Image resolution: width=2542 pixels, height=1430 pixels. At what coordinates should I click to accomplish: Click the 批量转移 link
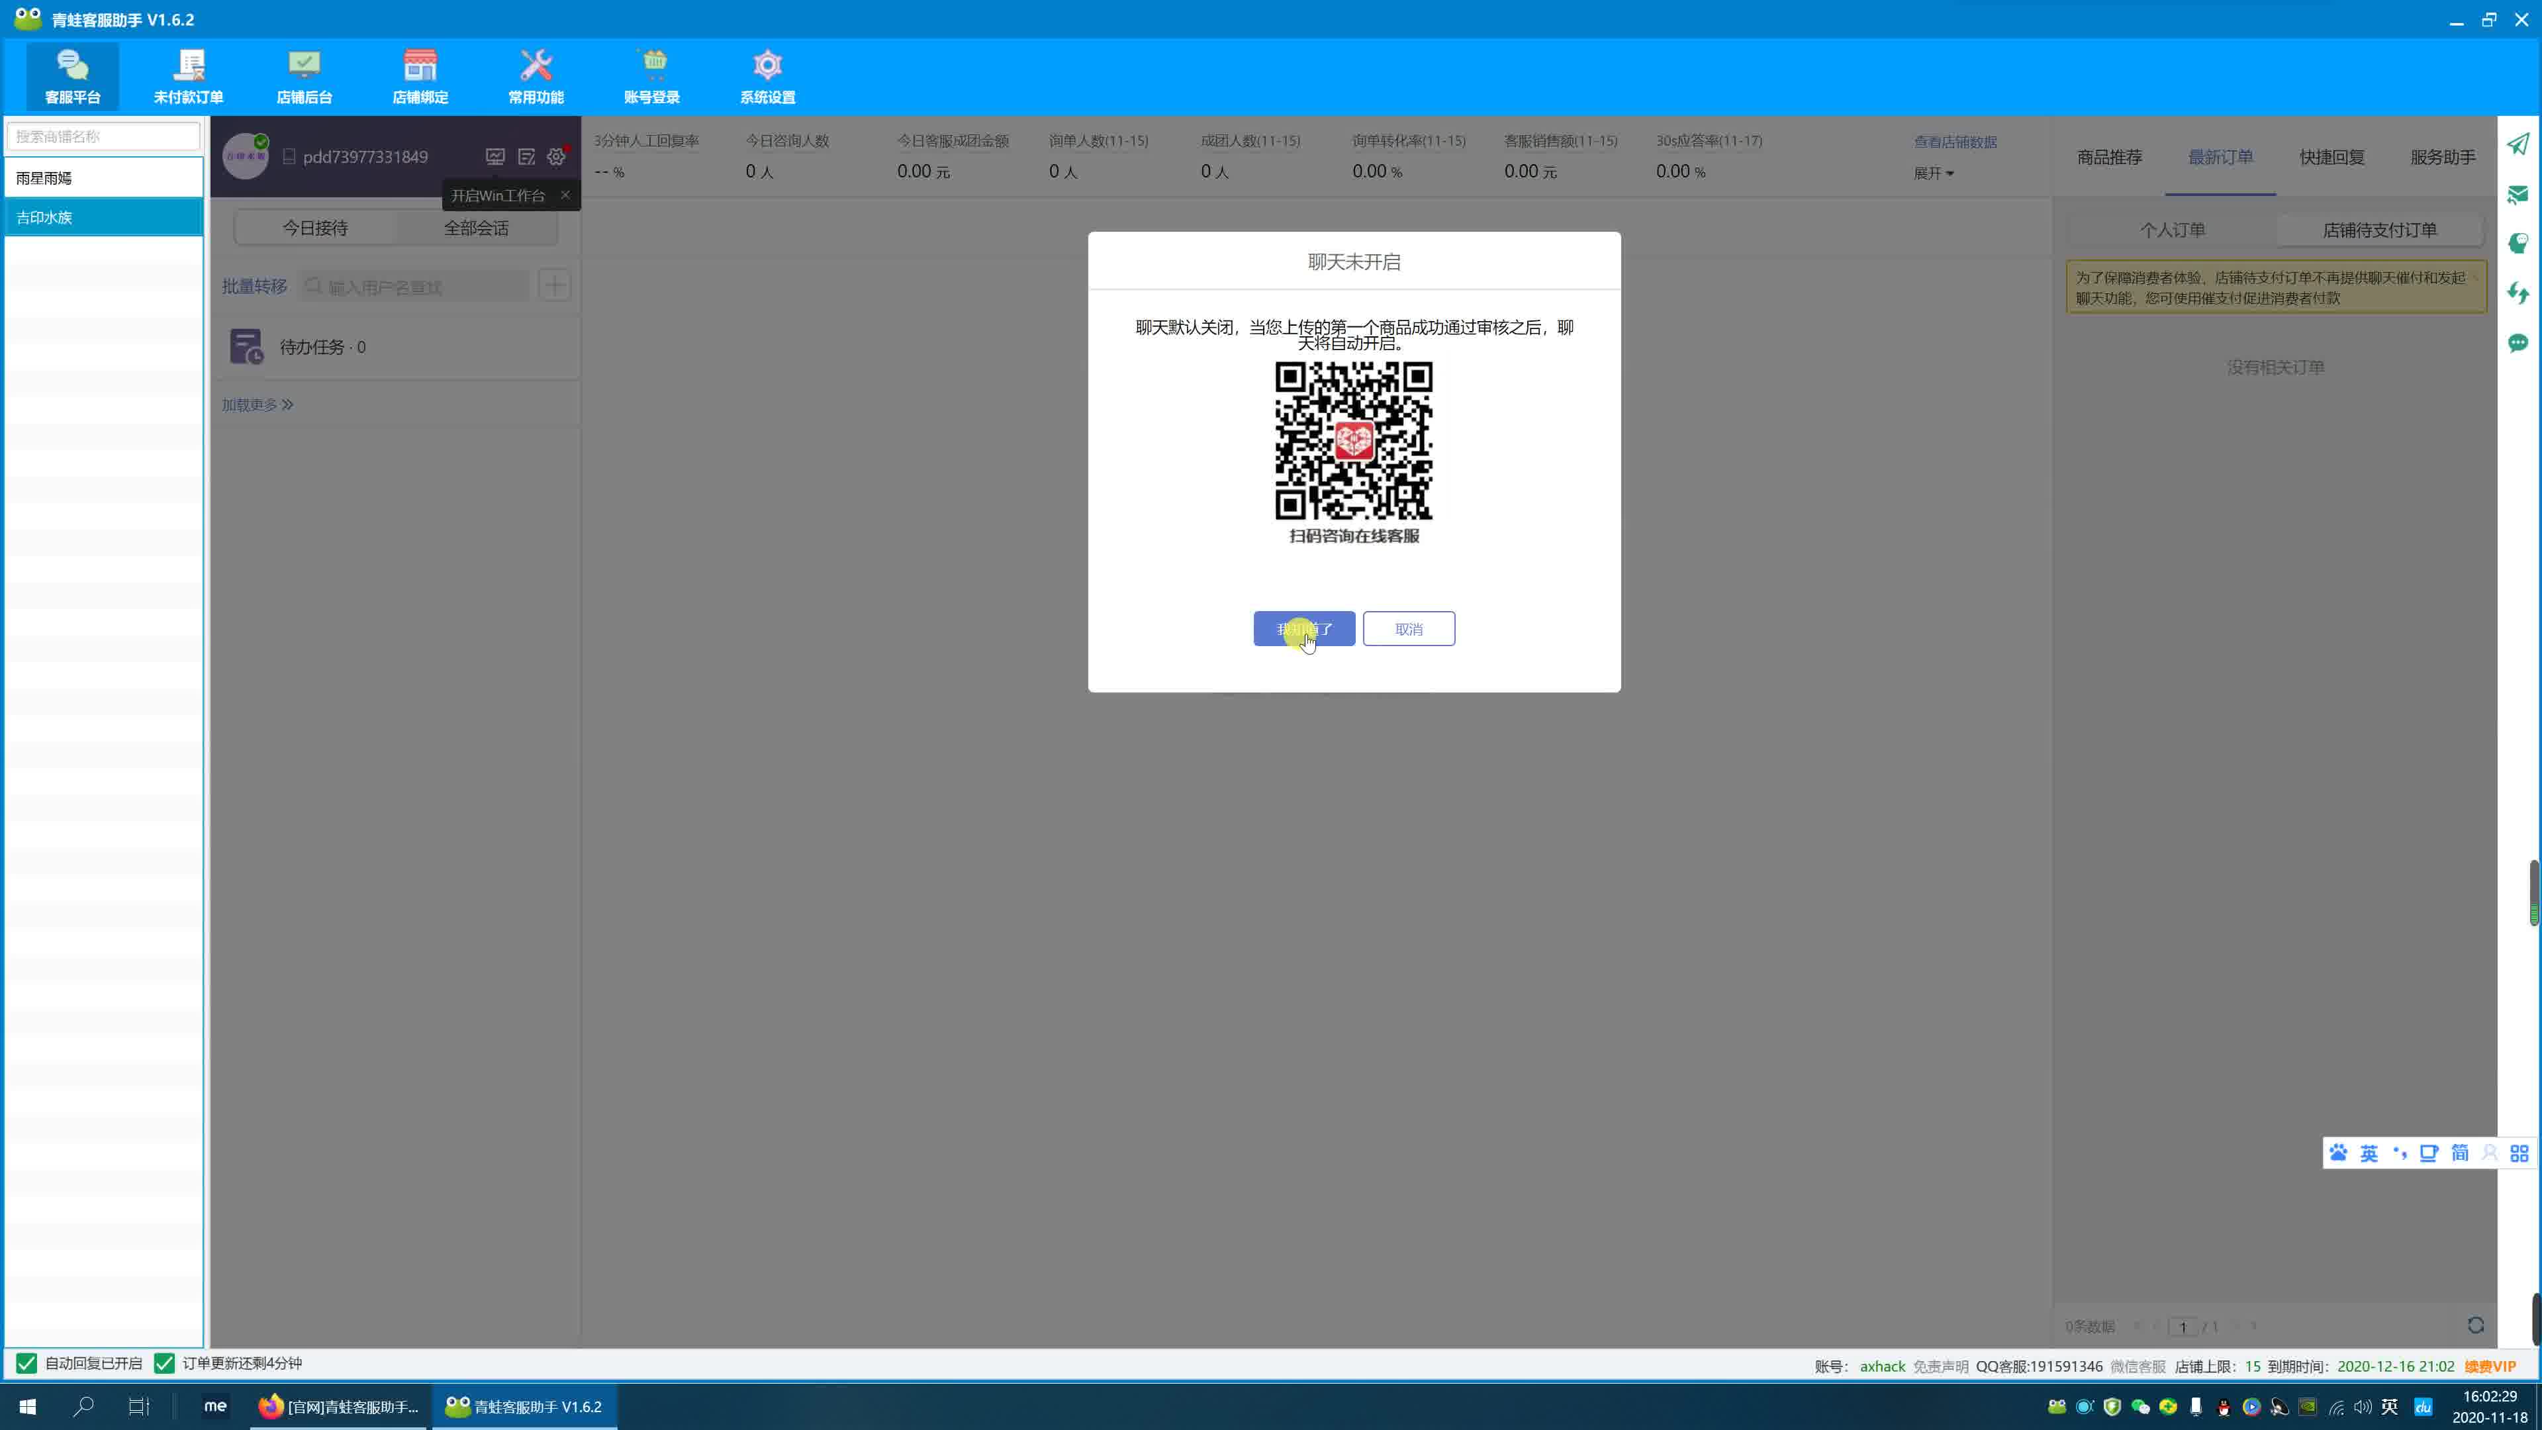pyautogui.click(x=254, y=286)
